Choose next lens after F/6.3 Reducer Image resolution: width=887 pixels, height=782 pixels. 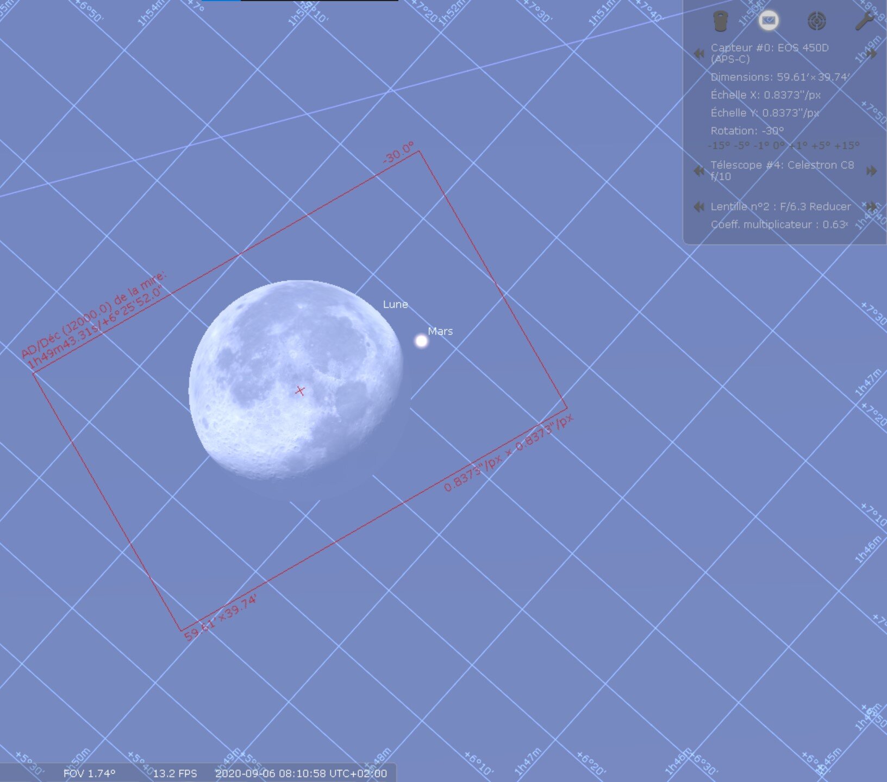point(871,207)
